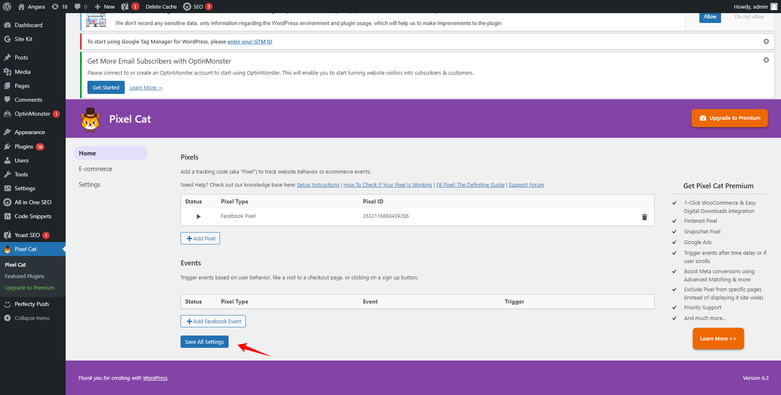This screenshot has height=395, width=781.
Task: Click the Add Pixel button
Action: coord(200,238)
